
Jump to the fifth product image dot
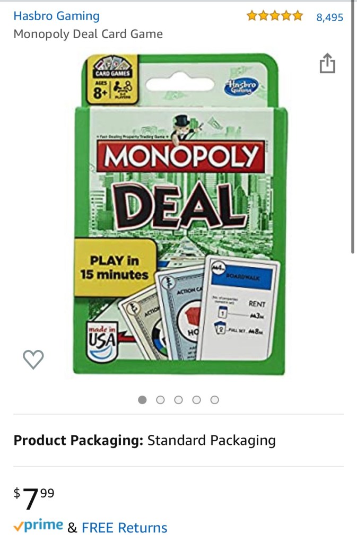click(215, 400)
